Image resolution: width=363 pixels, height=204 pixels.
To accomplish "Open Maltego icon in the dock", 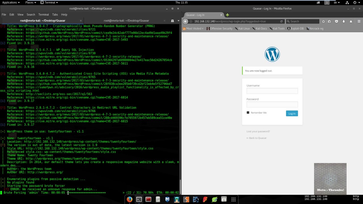I will (196, 199).
